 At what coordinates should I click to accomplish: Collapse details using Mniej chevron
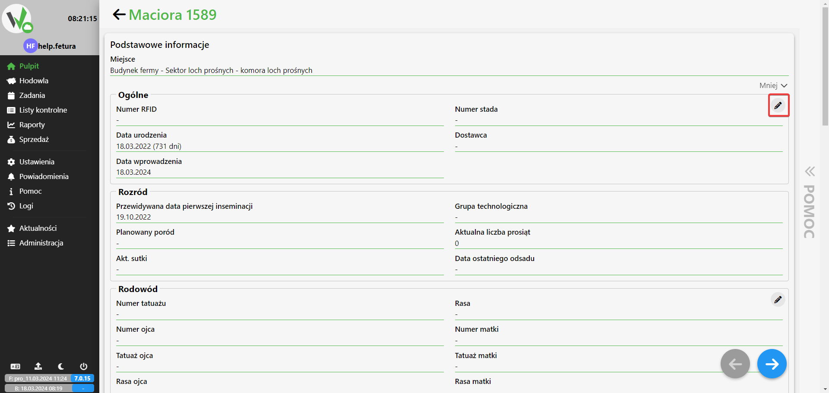[x=773, y=85]
